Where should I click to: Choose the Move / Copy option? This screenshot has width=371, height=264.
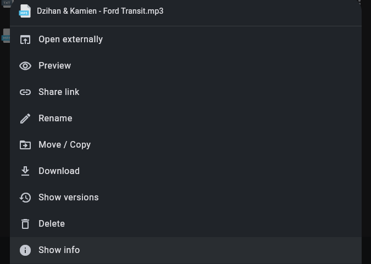(x=186, y=145)
